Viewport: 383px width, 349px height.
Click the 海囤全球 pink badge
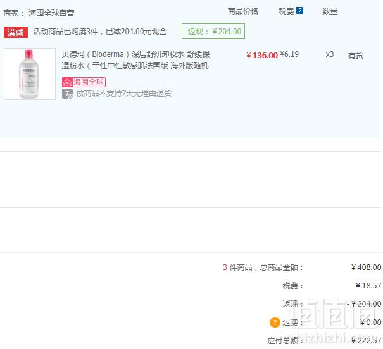(x=84, y=82)
